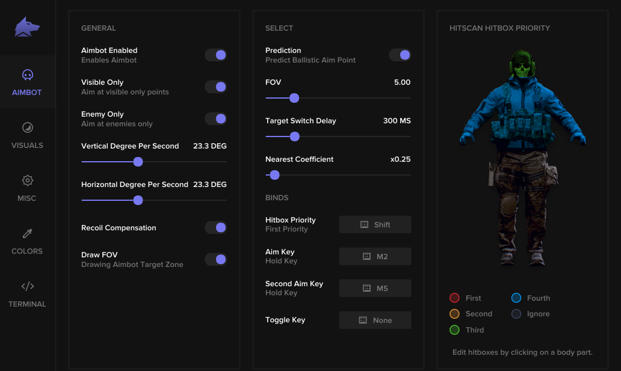The width and height of the screenshot is (621, 371).
Task: Disable the Visible Only switch
Action: click(x=216, y=87)
